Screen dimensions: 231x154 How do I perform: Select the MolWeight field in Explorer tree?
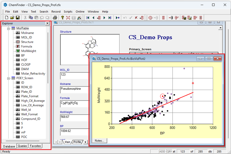(x=29, y=51)
